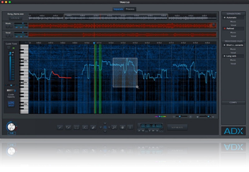Image resolution: width=249 pixels, height=172 pixels.
Task: Click the ADX logo
Action: (x=233, y=131)
